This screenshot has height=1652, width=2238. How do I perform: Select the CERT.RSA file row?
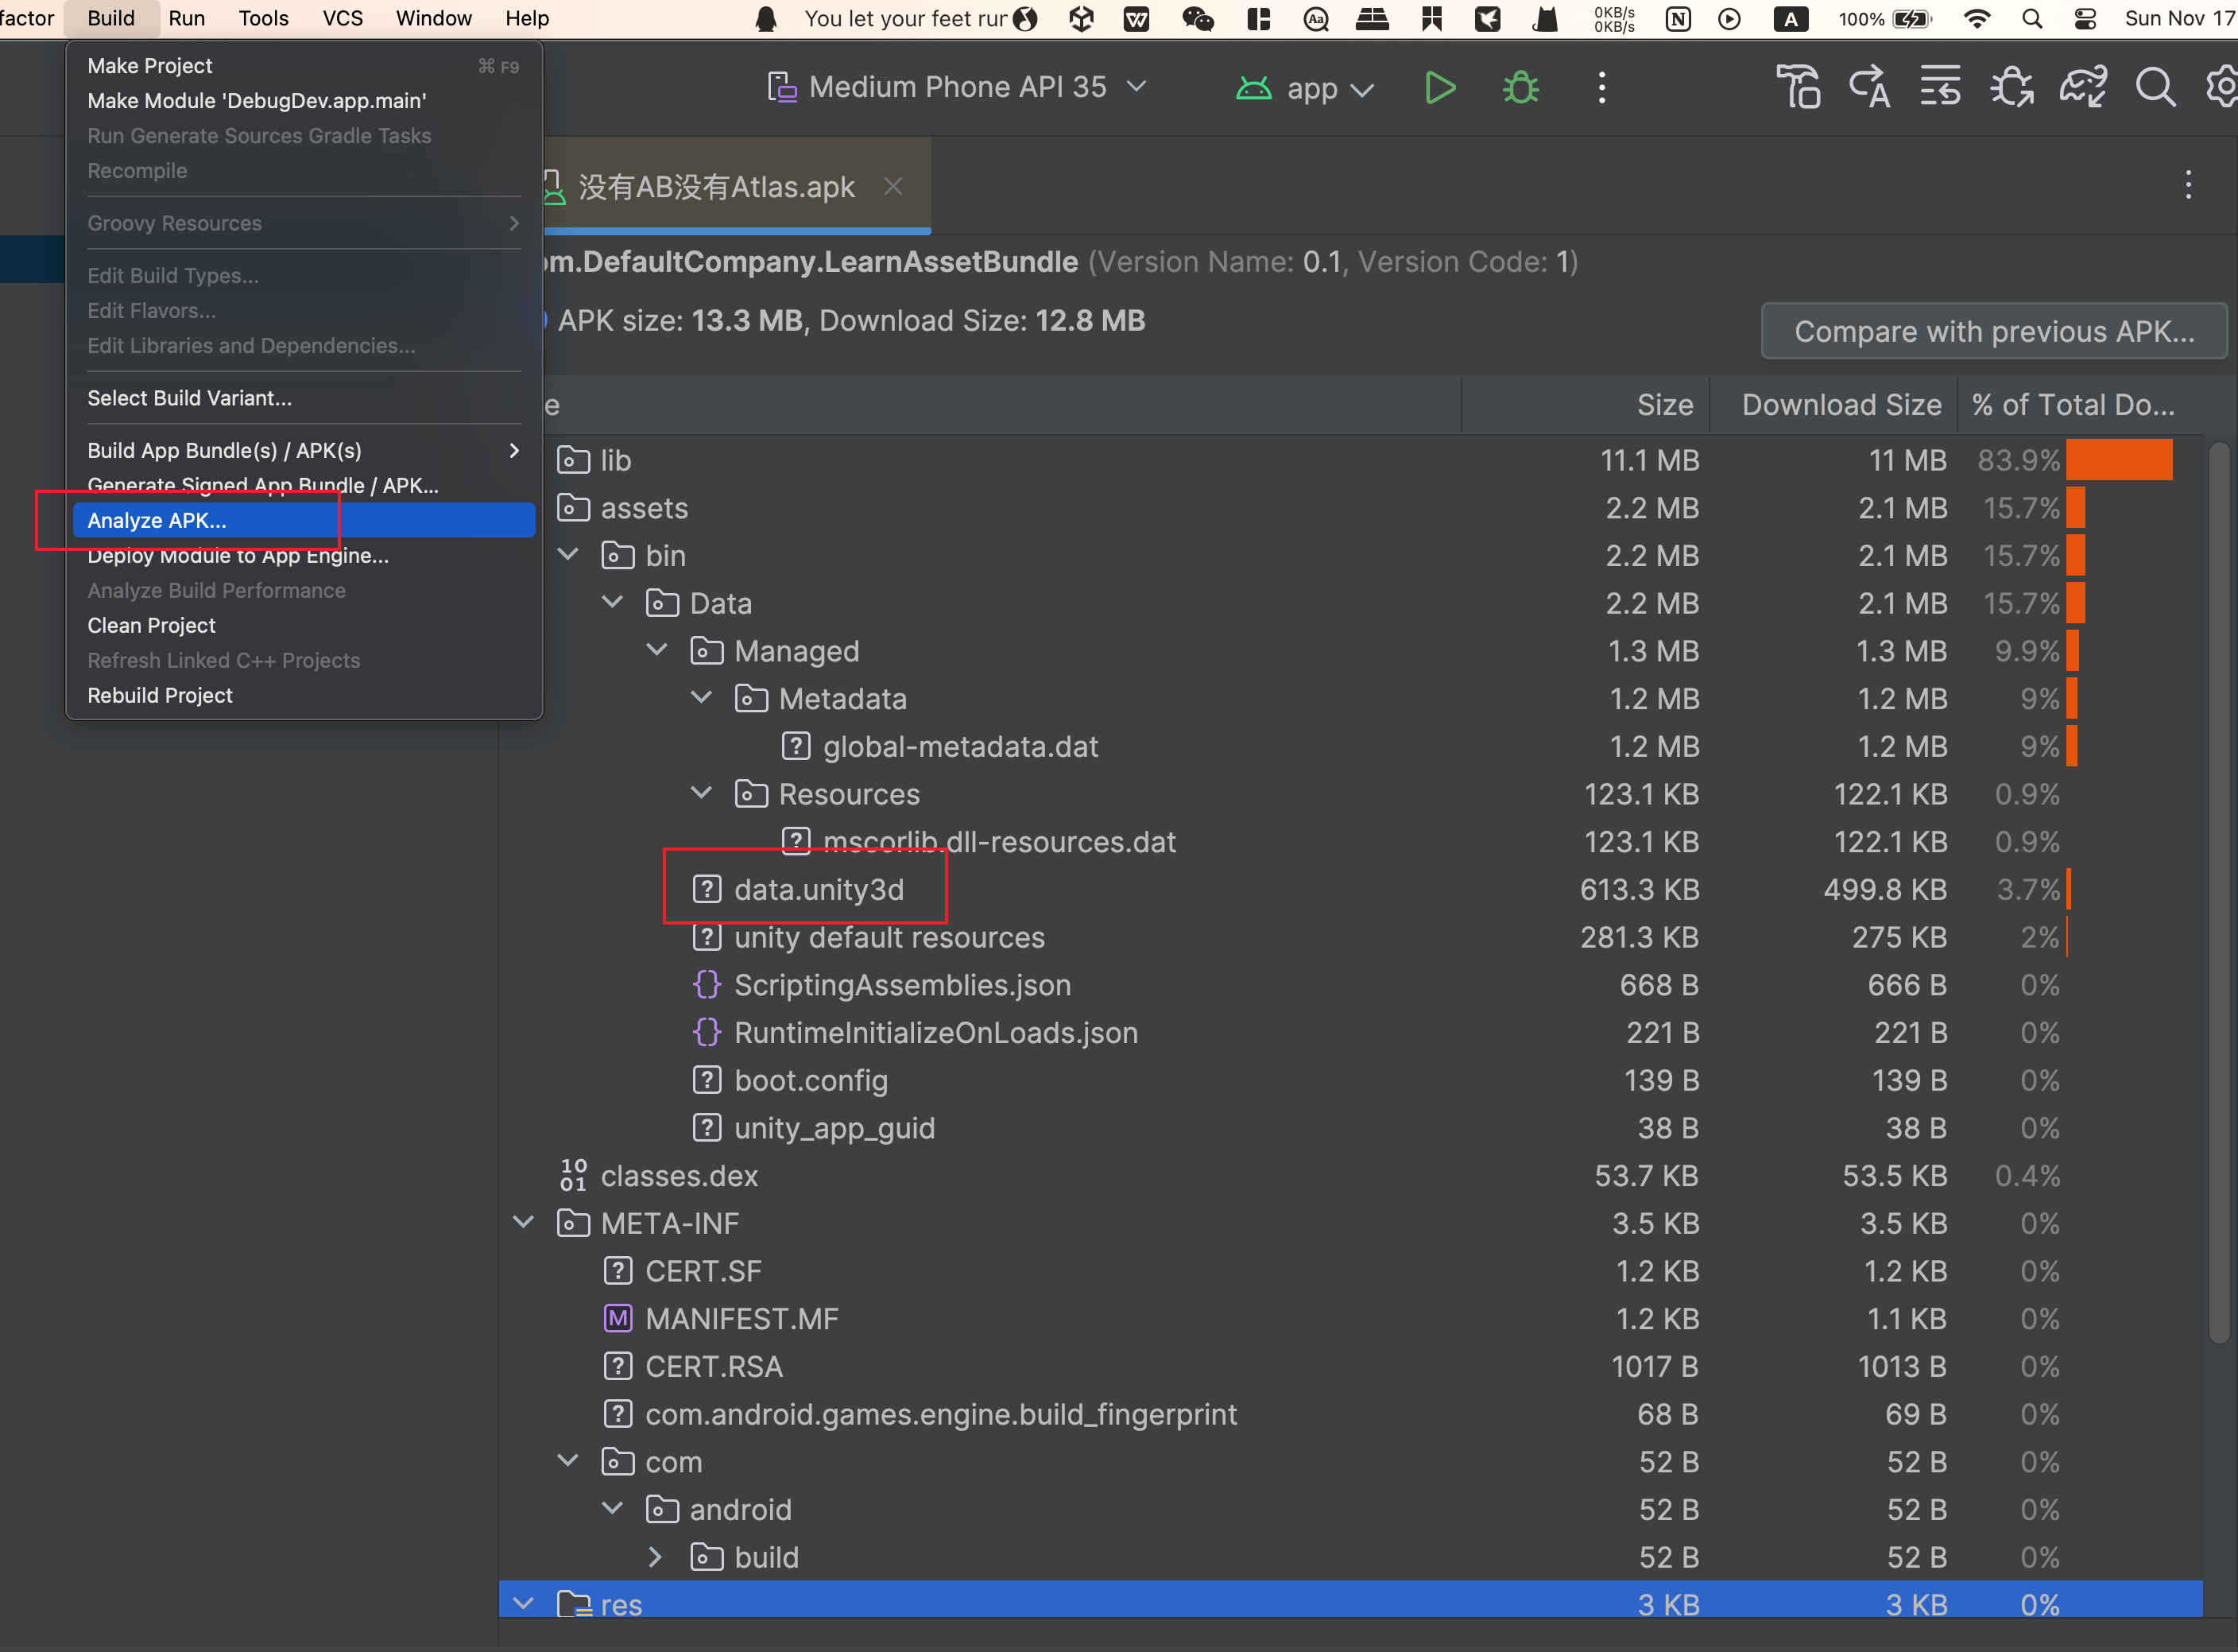[1350, 1366]
